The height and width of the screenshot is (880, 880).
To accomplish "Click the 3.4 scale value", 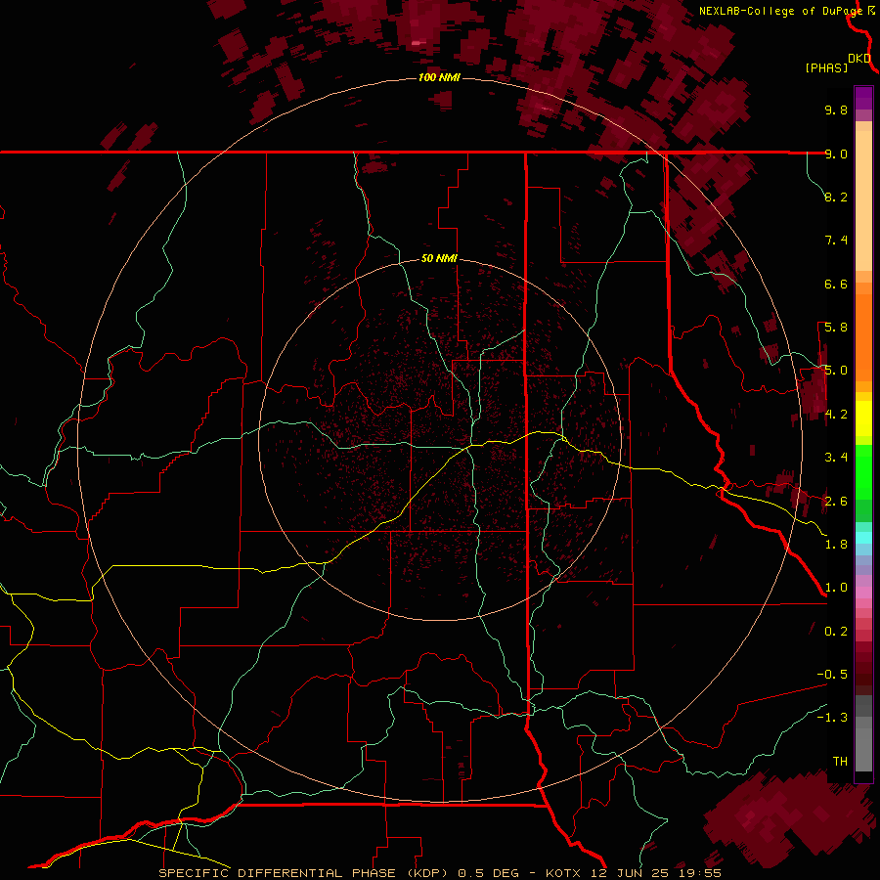I will coord(836,458).
